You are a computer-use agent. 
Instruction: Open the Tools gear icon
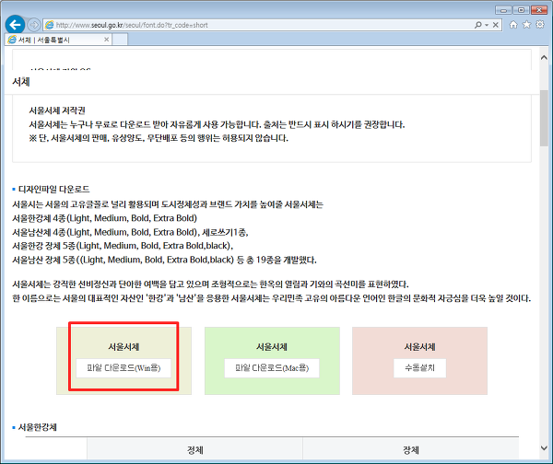click(x=540, y=24)
